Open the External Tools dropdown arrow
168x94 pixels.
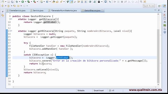(x=37, y=2)
